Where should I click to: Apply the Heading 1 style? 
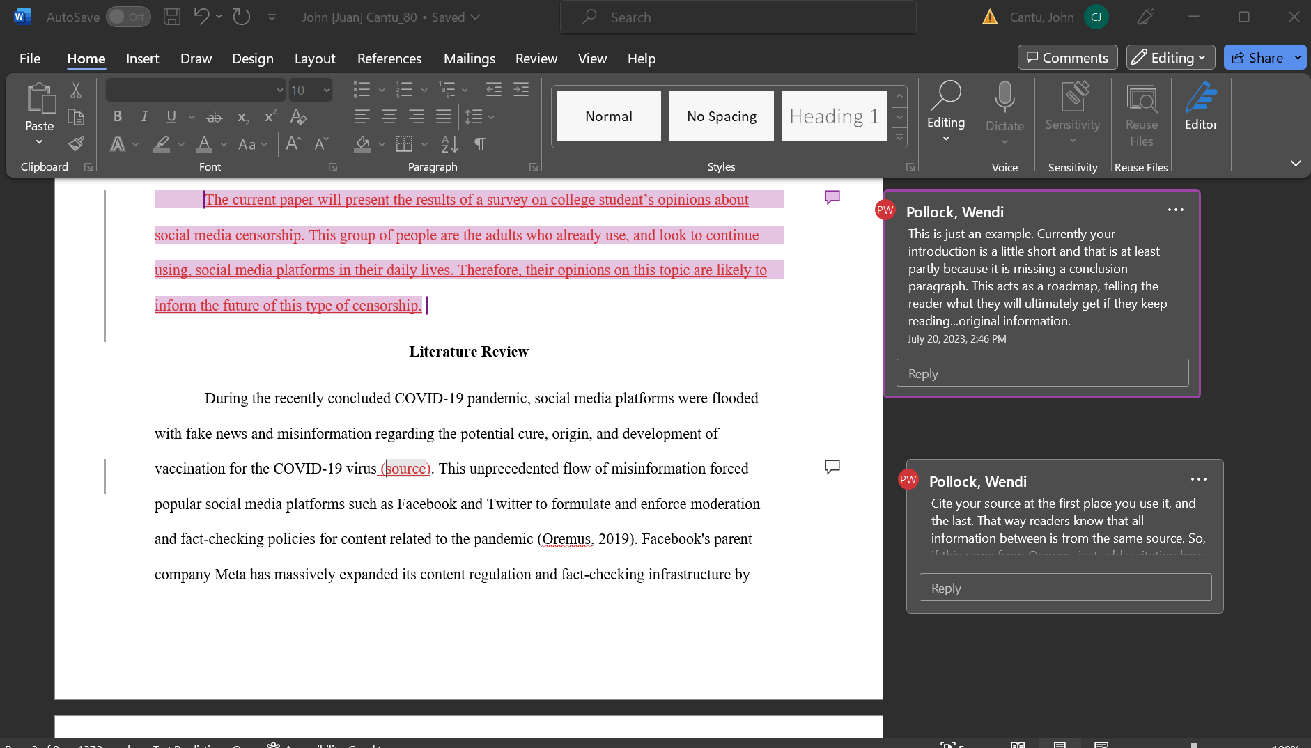(x=834, y=116)
